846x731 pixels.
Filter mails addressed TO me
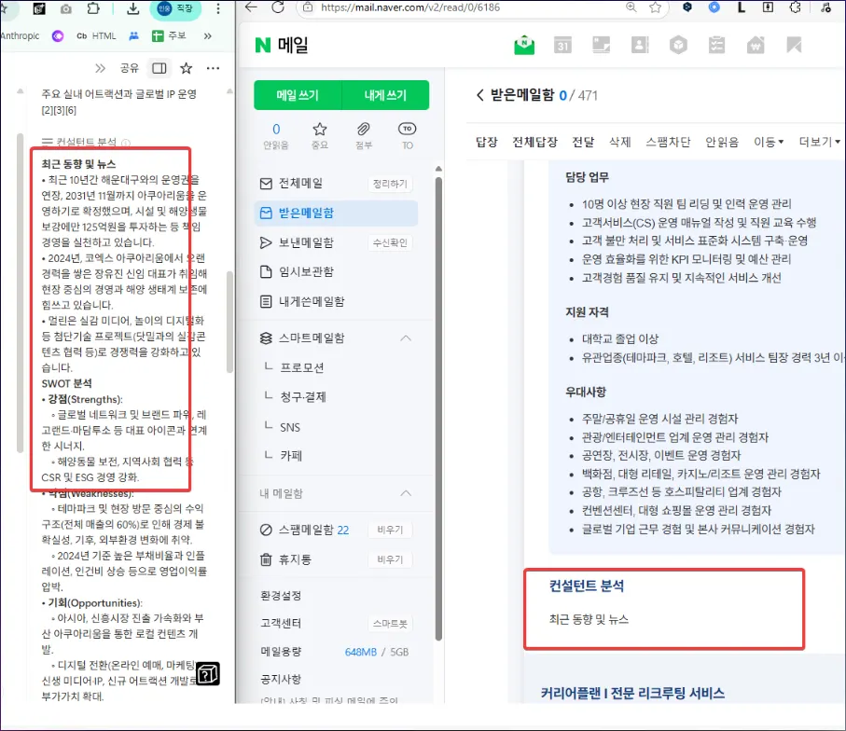tap(408, 136)
